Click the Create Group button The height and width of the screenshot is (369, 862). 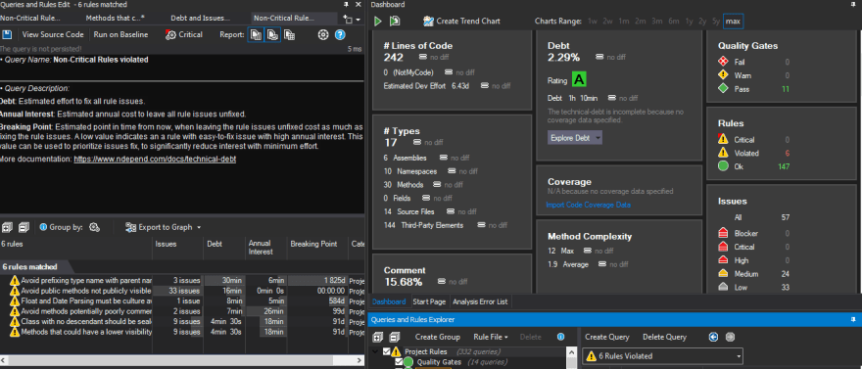coord(438,337)
